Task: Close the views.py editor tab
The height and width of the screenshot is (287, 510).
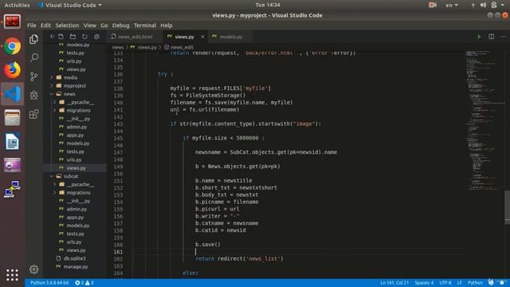Action: pos(202,37)
